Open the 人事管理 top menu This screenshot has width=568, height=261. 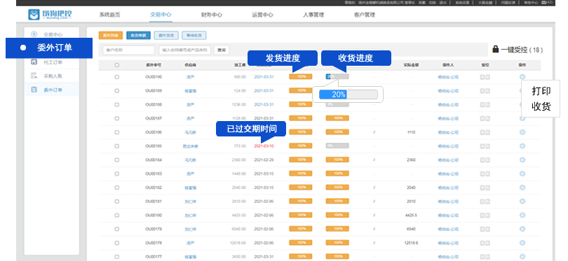pyautogui.click(x=313, y=15)
